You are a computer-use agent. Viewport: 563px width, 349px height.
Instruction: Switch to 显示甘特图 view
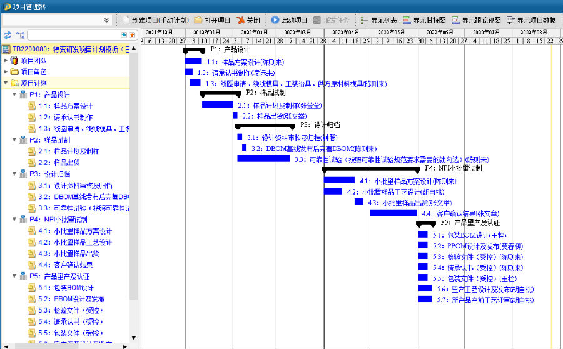tap(424, 20)
